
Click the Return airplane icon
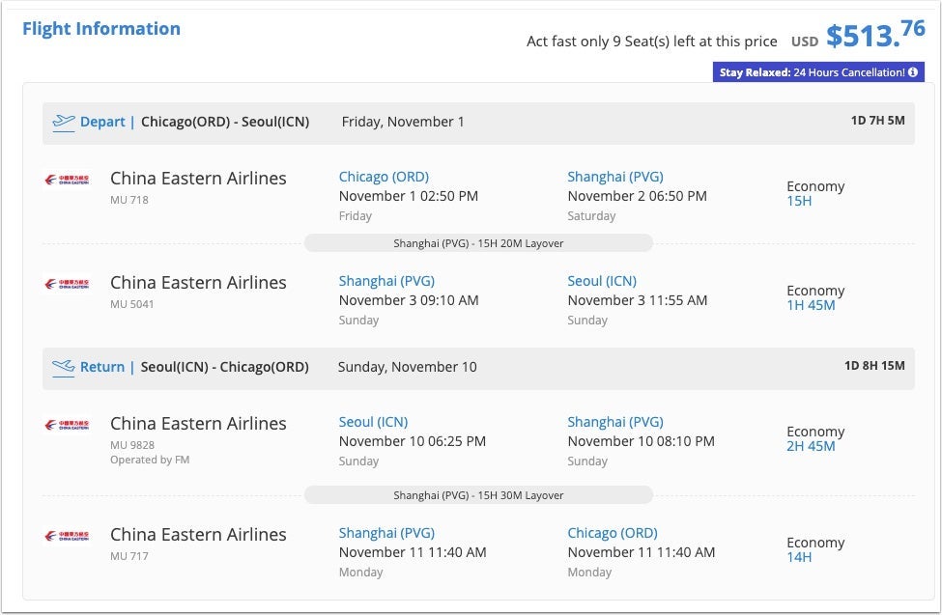[x=64, y=367]
